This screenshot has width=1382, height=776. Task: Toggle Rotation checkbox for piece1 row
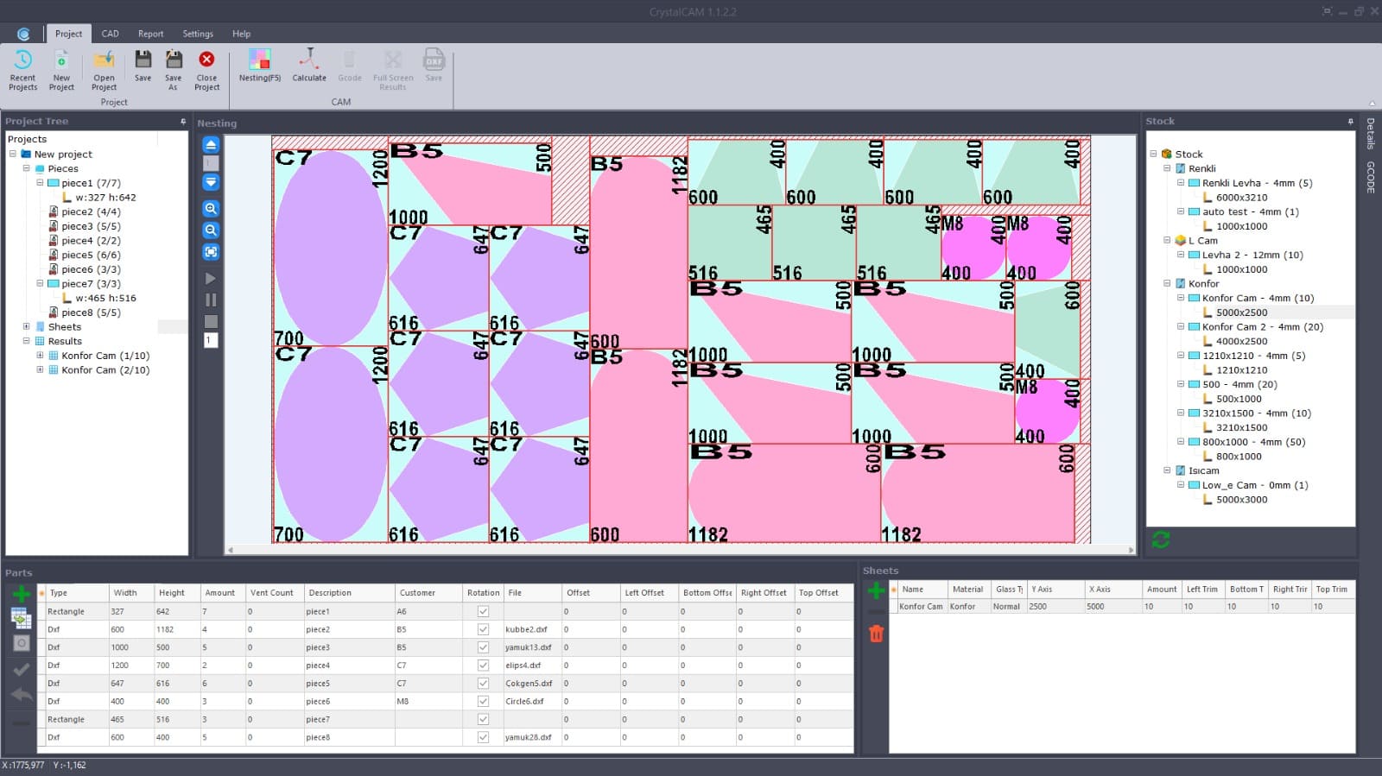coord(483,611)
